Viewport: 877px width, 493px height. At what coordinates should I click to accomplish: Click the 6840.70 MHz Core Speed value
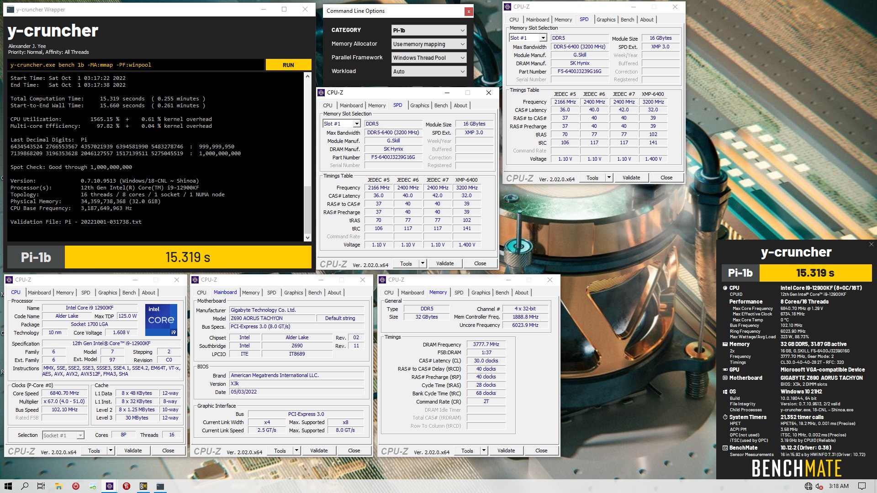[64, 393]
